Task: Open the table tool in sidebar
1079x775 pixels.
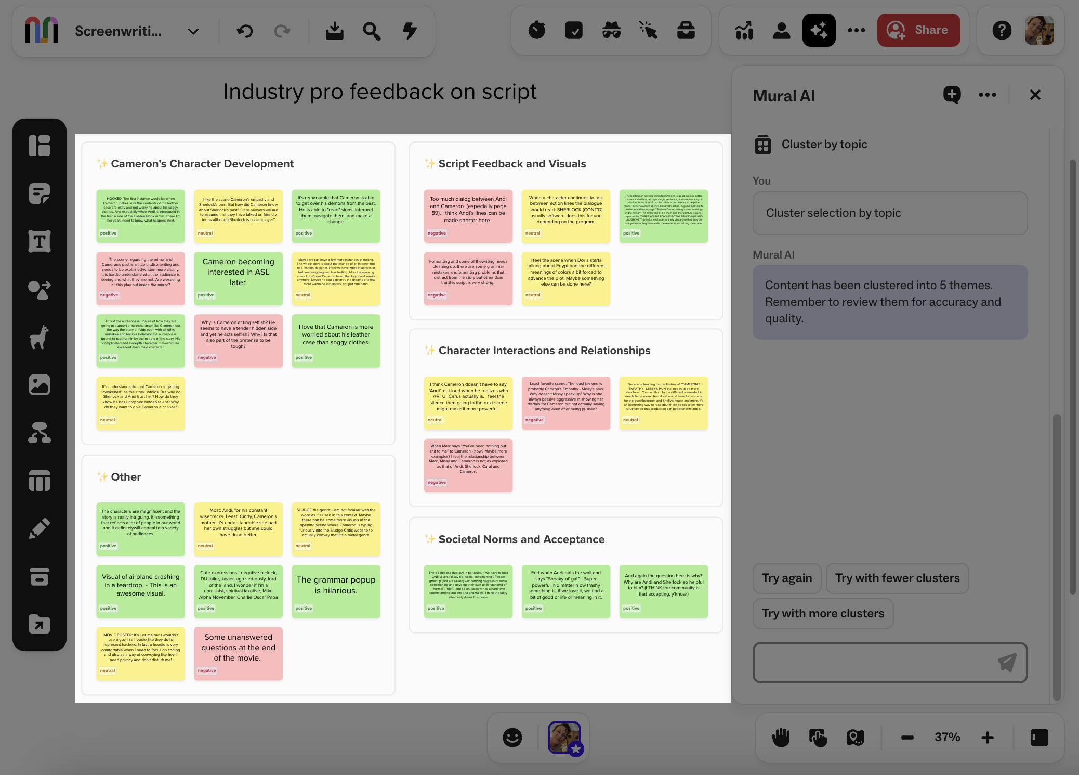Action: pyautogui.click(x=40, y=481)
